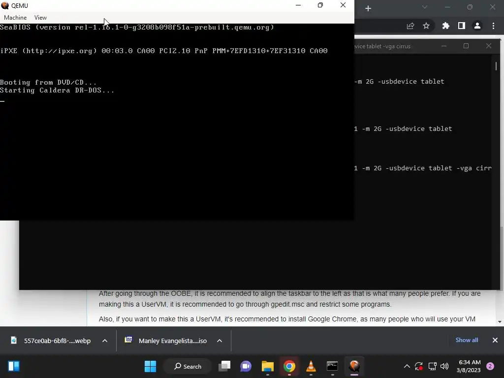Close the Chrome downloads bar

click(x=495, y=340)
